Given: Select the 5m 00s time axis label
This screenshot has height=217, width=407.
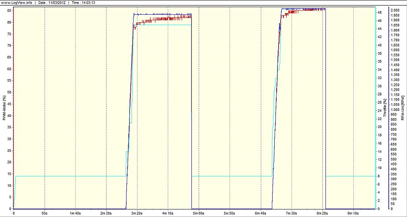Looking at the screenshot, I should click(198, 213).
